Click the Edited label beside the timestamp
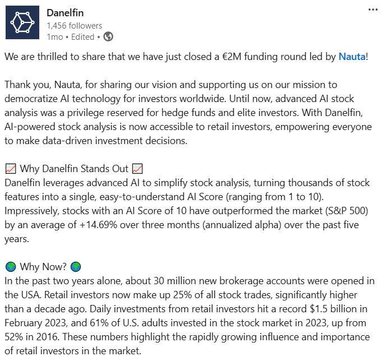The image size is (386, 361). [x=83, y=37]
